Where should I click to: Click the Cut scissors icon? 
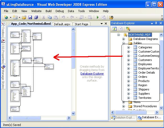(43, 17)
